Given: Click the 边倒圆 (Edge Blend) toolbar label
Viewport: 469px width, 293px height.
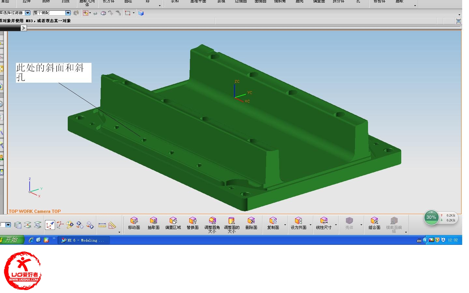Looking at the screenshot, I should click(241, 2).
